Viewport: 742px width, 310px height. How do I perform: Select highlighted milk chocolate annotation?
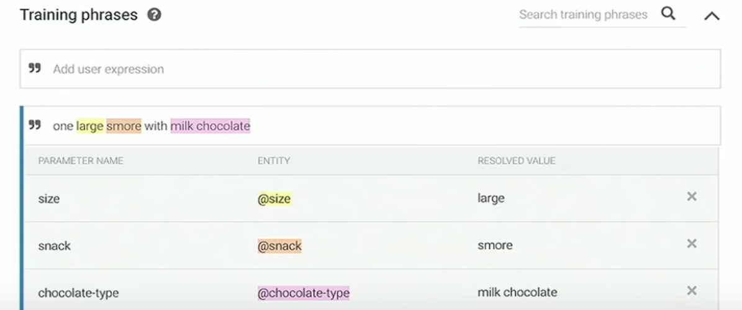point(210,126)
